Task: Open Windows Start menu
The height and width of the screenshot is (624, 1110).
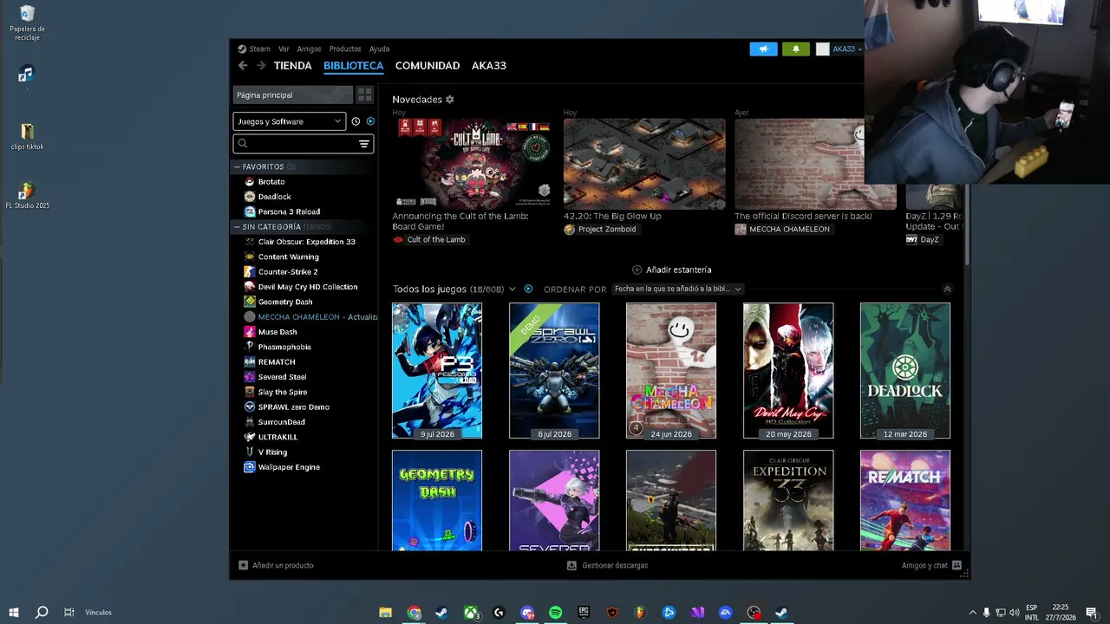Action: tap(13, 613)
